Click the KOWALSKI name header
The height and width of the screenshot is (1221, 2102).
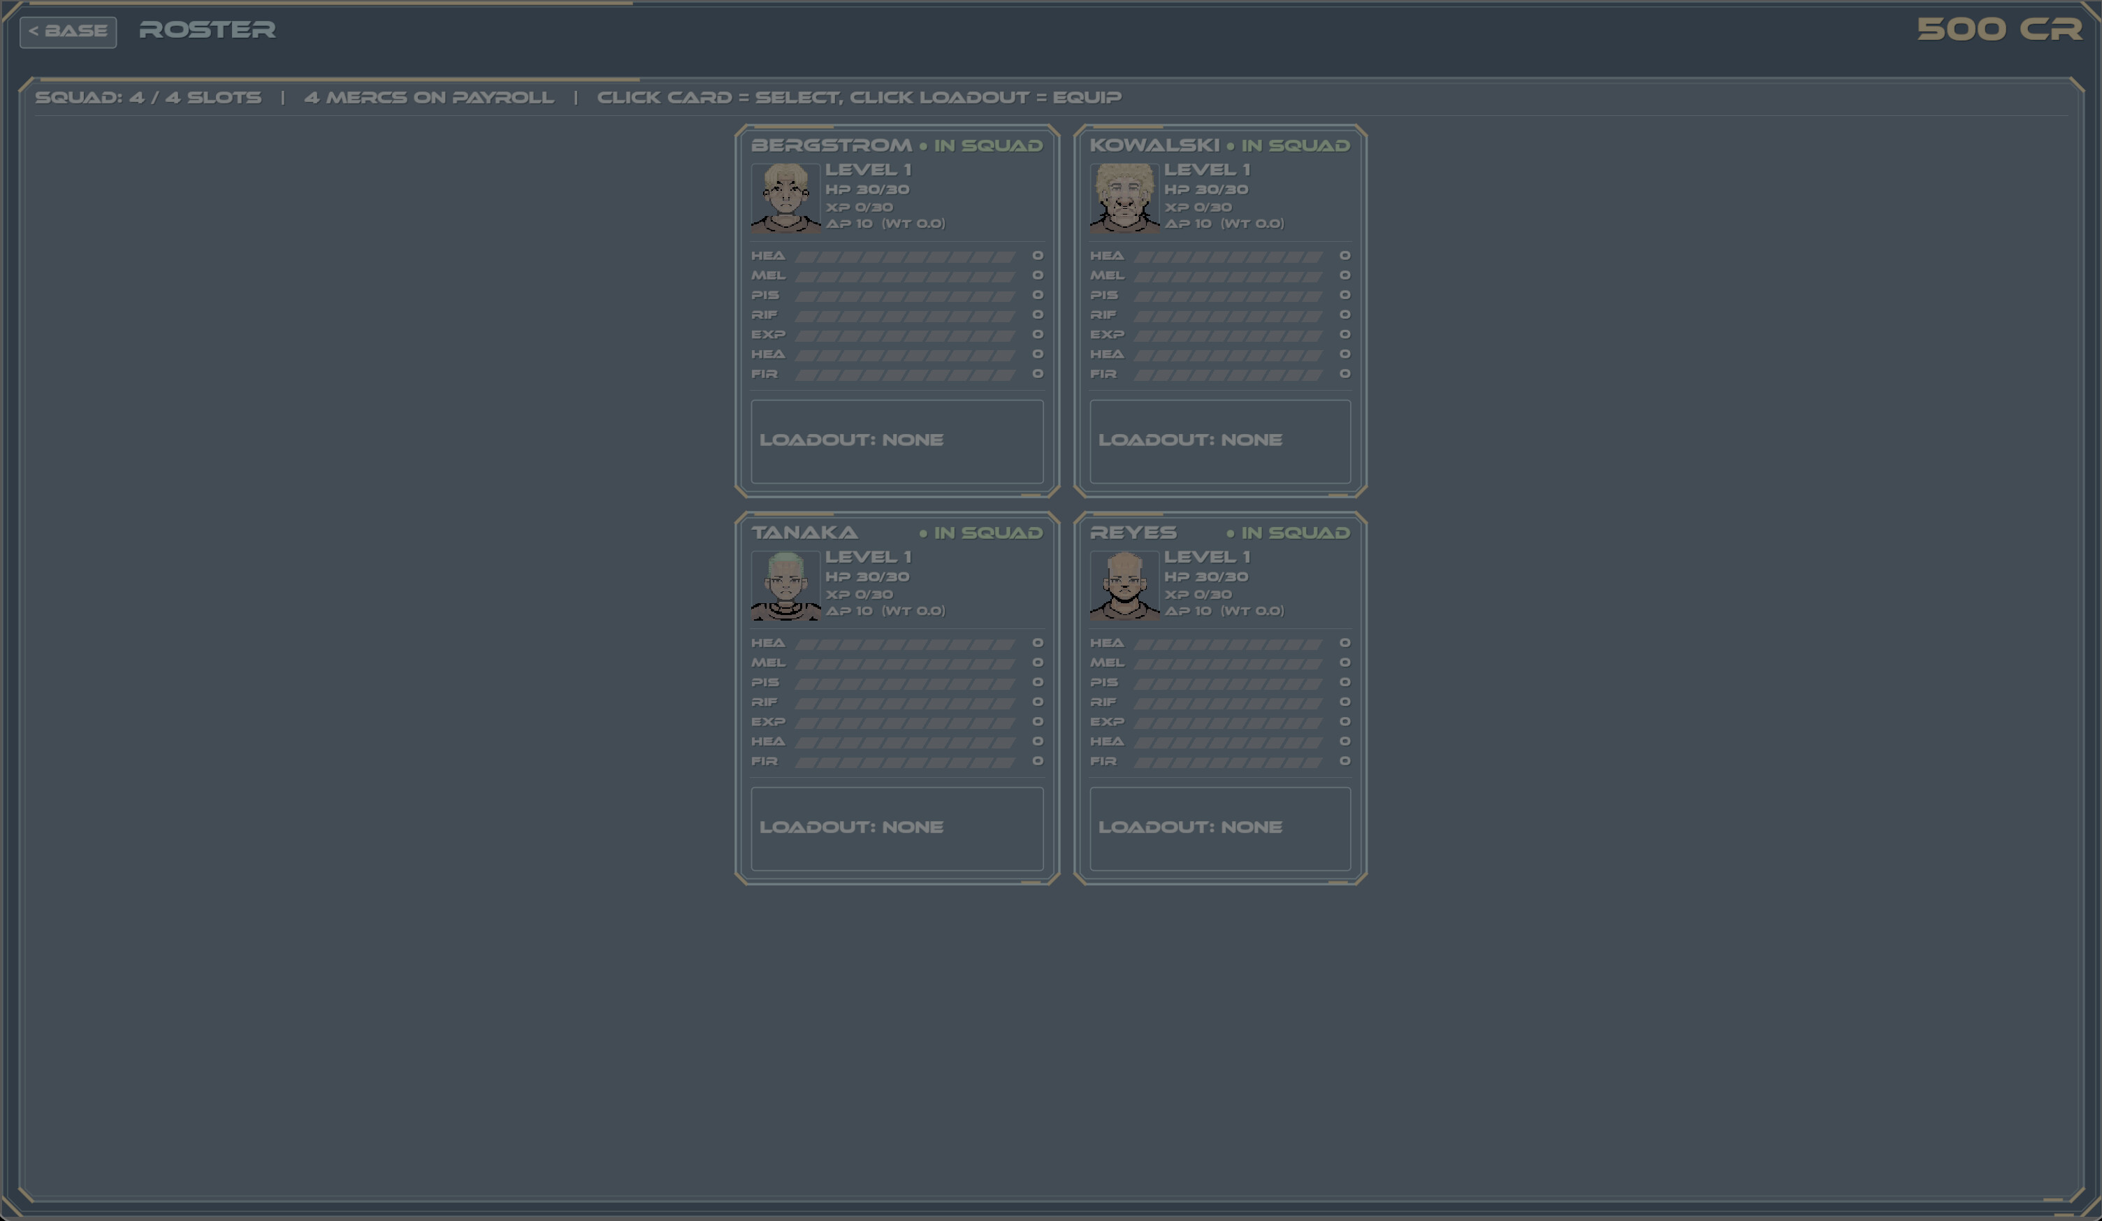tap(1154, 145)
